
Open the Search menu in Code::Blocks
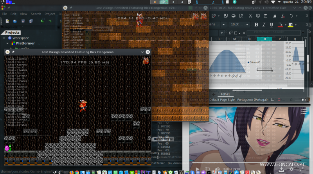coord(36,14)
